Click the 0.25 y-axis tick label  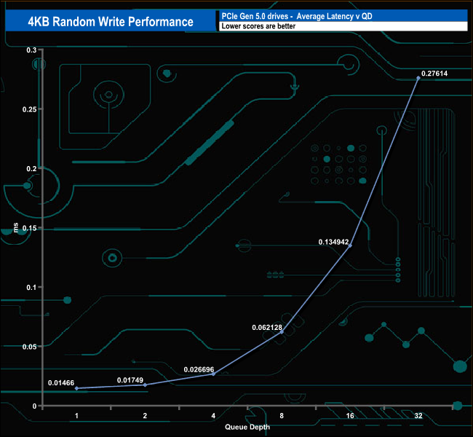coord(30,109)
